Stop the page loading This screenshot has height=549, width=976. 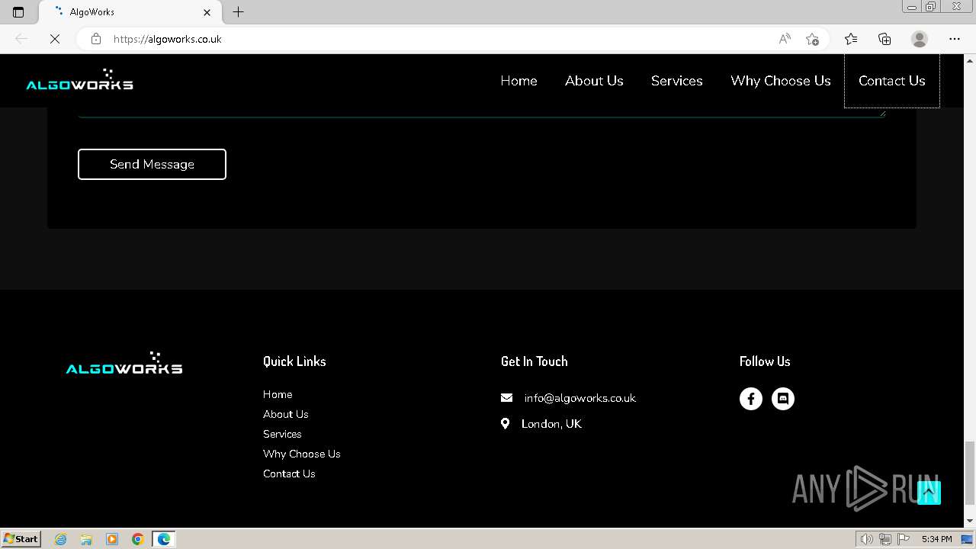[55, 39]
